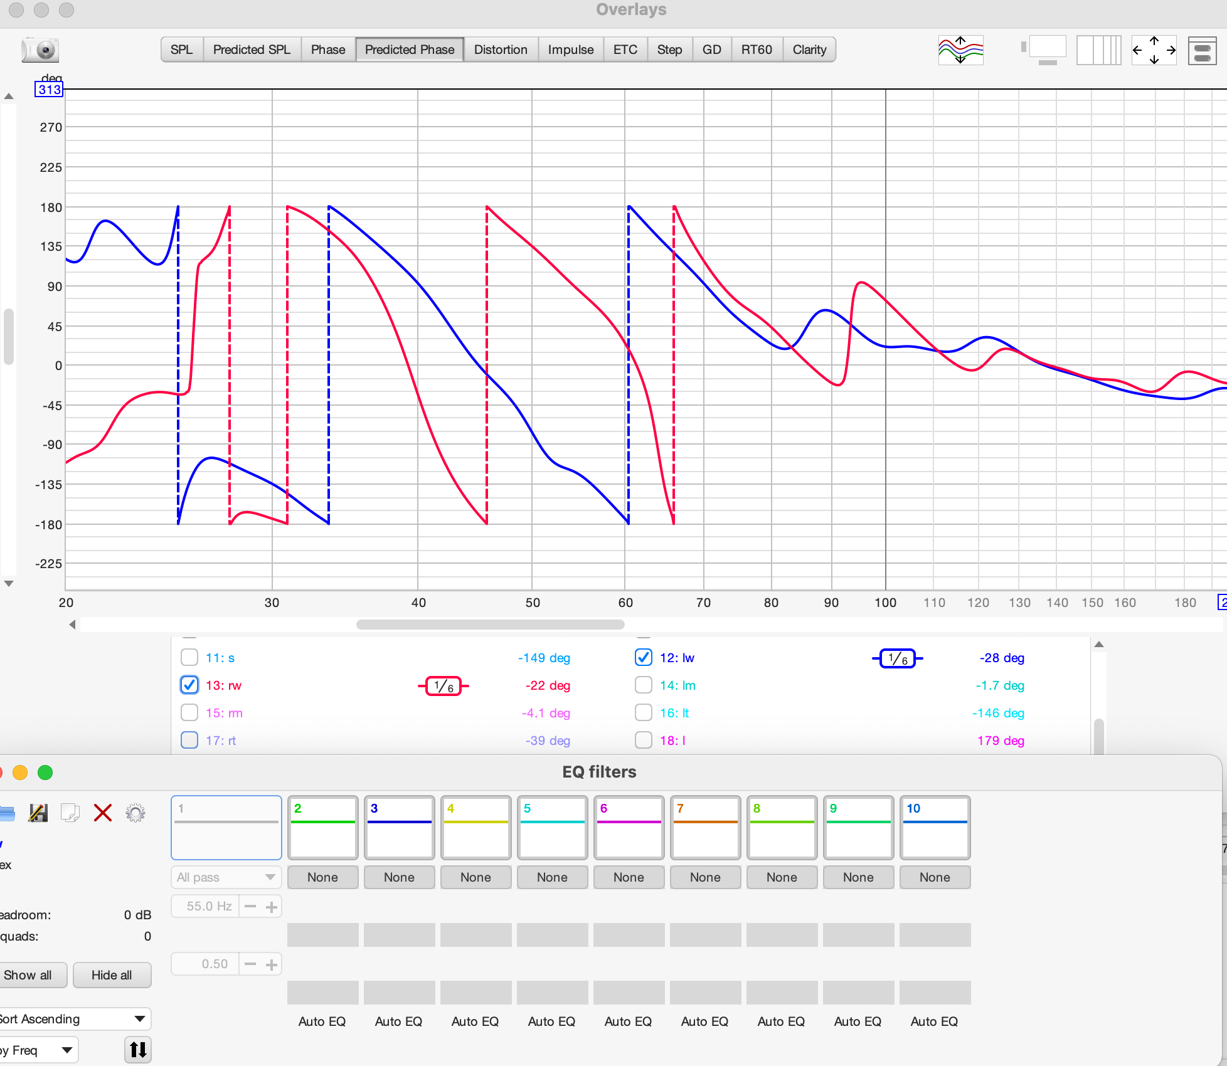Click the vertical graph scrollbar thumb

[9, 337]
